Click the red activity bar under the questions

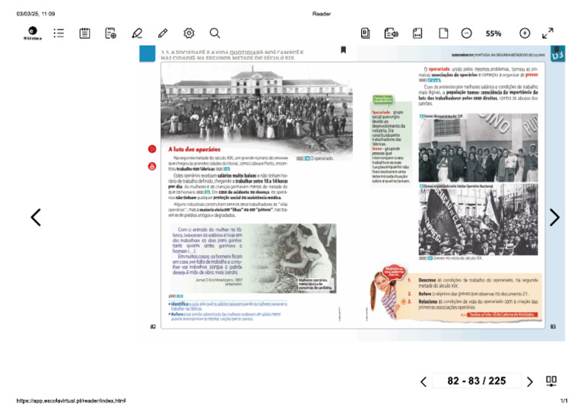[x=502, y=315]
